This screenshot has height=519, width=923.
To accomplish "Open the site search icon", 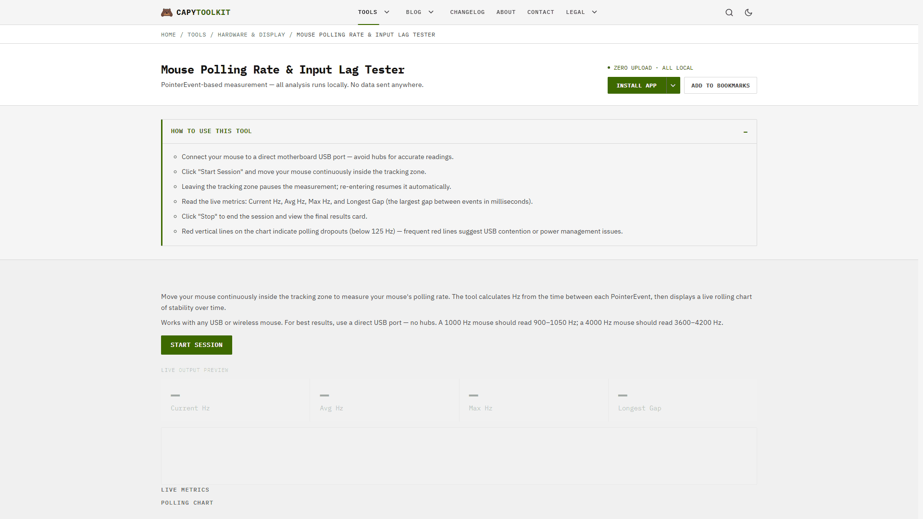I will pyautogui.click(x=729, y=12).
